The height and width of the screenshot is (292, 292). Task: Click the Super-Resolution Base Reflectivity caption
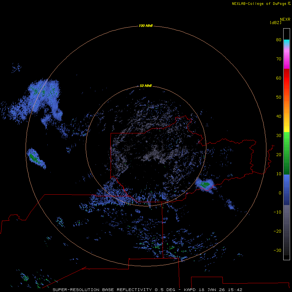tap(114, 290)
